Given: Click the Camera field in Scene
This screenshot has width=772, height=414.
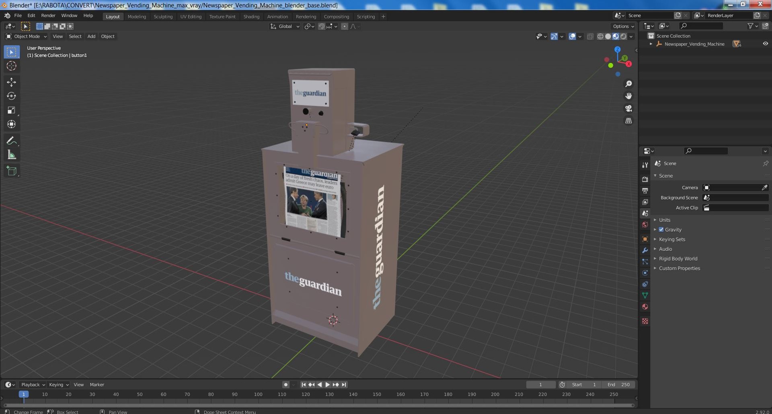Looking at the screenshot, I should (735, 188).
